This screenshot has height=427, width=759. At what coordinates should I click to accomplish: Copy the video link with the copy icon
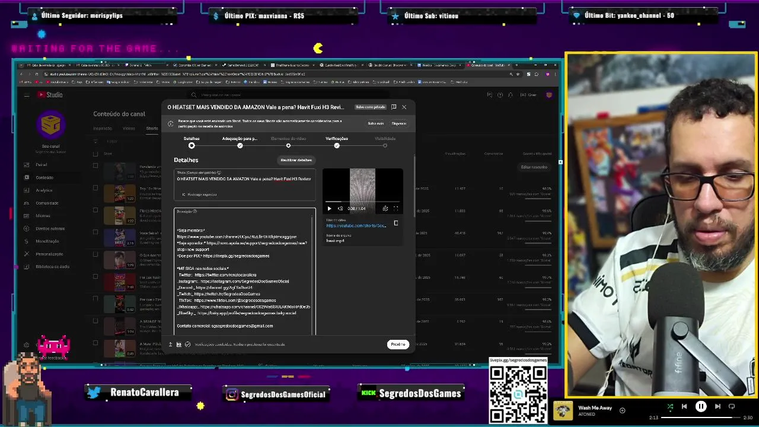[x=396, y=224]
